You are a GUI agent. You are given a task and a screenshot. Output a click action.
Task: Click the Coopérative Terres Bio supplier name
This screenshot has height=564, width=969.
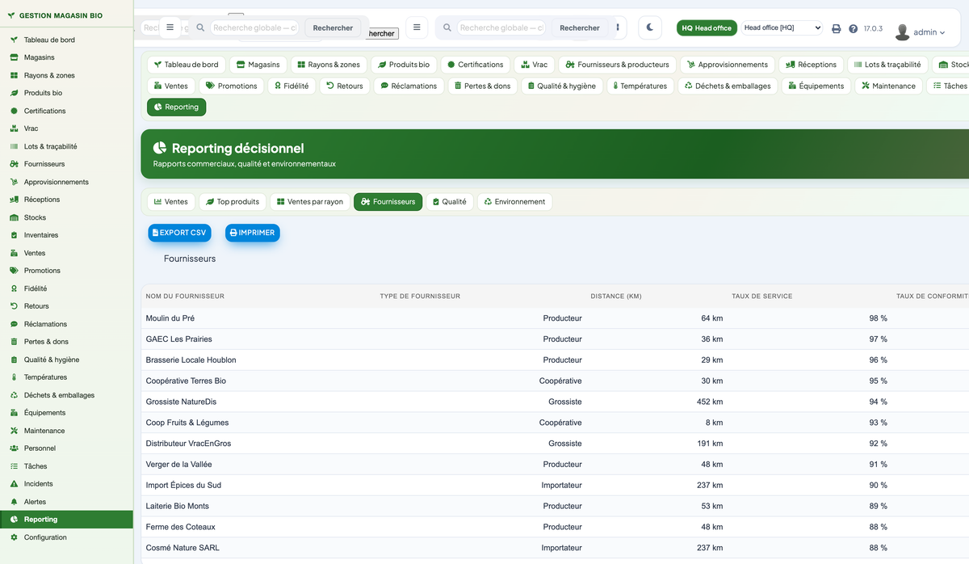(186, 381)
